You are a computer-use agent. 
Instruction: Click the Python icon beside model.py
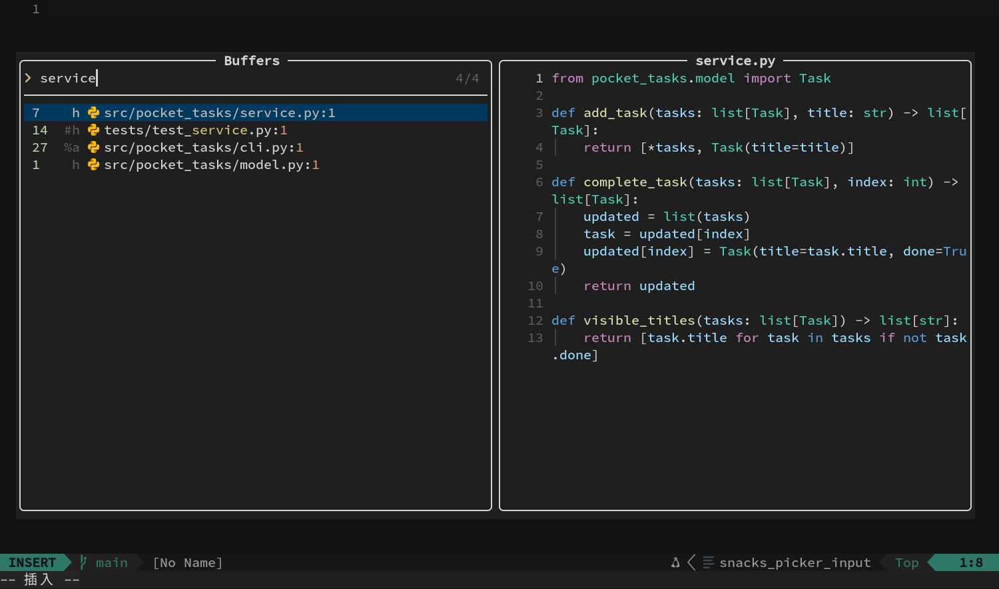93,164
